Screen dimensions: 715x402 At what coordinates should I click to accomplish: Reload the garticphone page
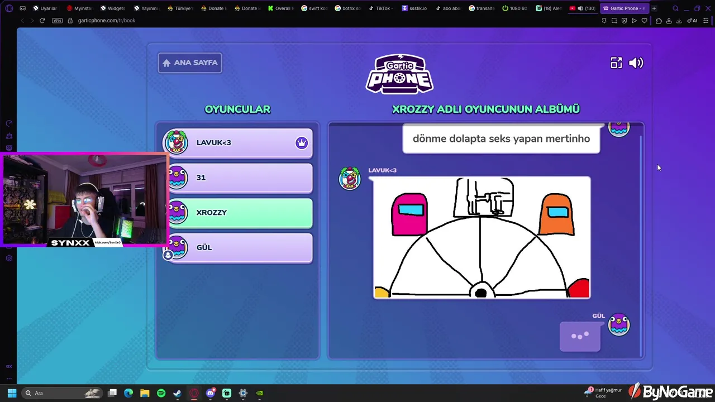pos(42,21)
